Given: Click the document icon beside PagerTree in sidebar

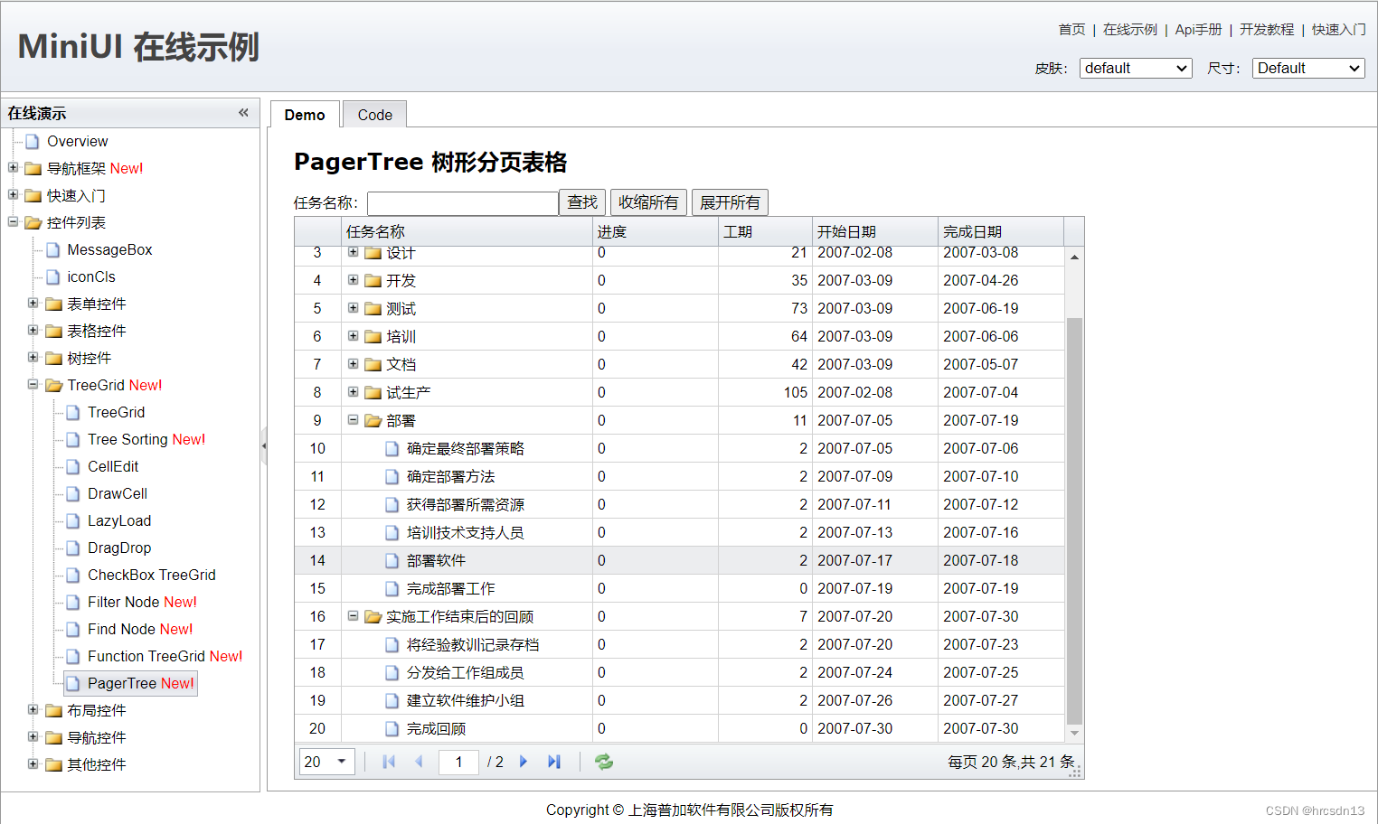Looking at the screenshot, I should (x=73, y=683).
